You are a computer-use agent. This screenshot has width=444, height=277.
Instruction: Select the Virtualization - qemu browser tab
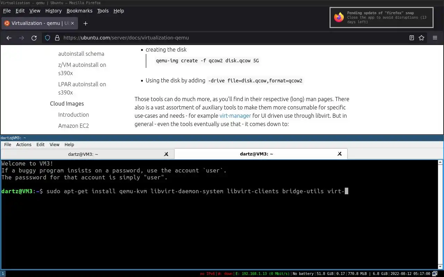click(40, 23)
